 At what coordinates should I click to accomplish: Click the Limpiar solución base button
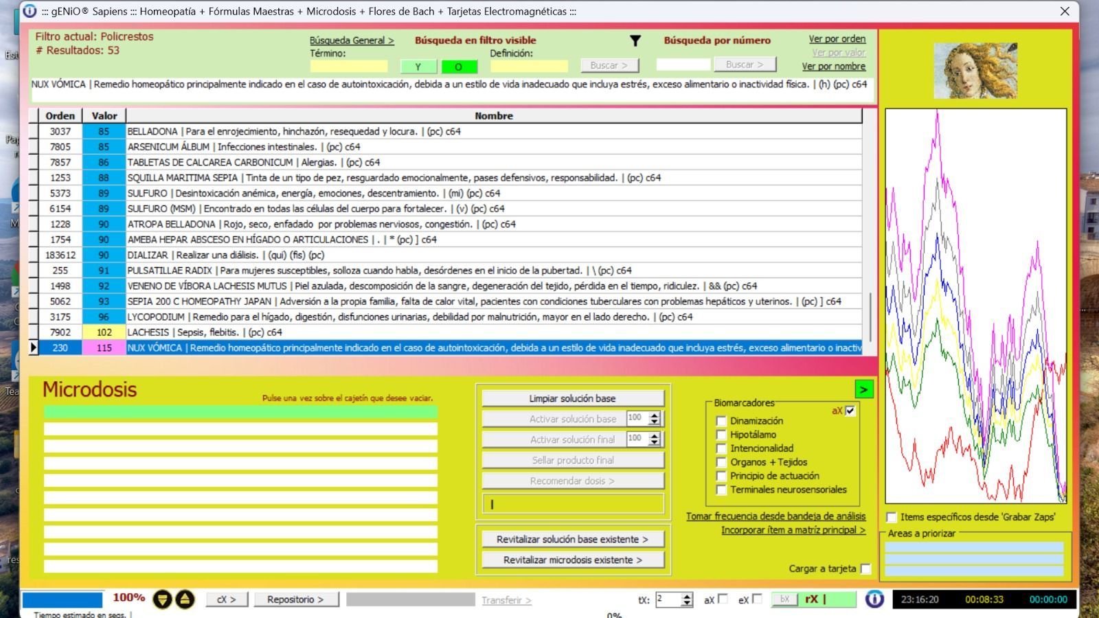pyautogui.click(x=572, y=398)
